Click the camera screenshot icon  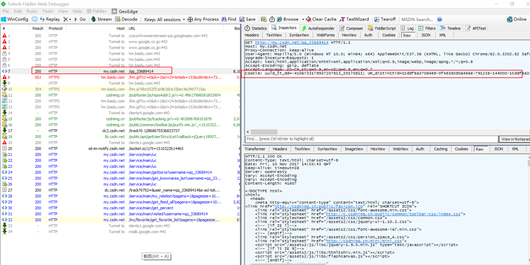(x=264, y=19)
